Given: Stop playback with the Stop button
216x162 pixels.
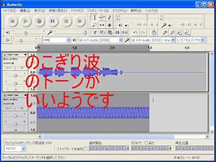Looking at the screenshot, I should click(x=66, y=21).
